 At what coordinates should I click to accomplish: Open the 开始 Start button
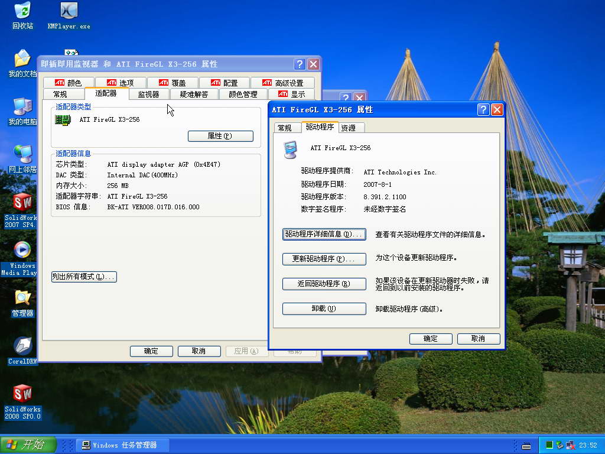[28, 445]
